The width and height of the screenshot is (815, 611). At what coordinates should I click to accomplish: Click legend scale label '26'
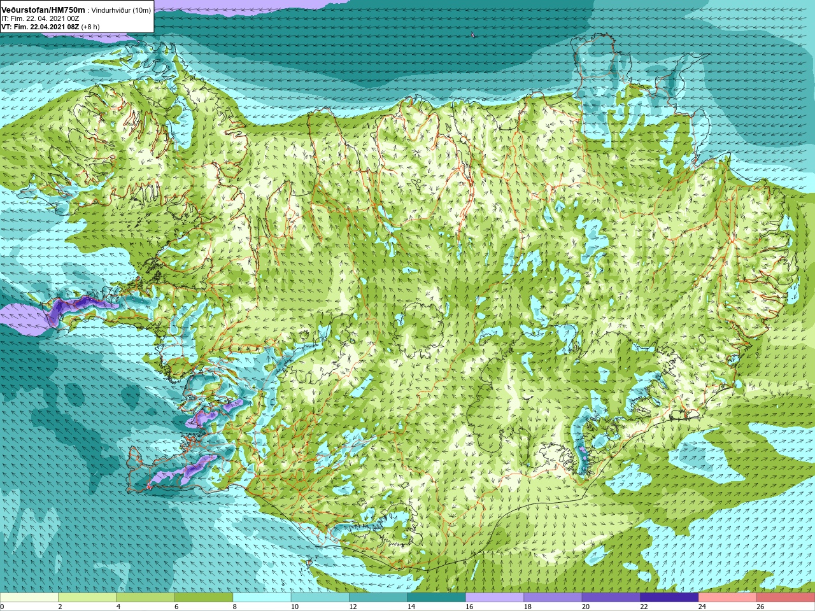pos(760,607)
